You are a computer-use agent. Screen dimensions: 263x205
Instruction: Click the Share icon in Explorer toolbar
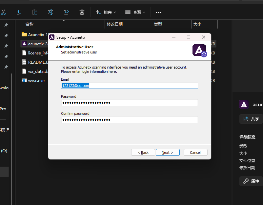click(x=66, y=12)
